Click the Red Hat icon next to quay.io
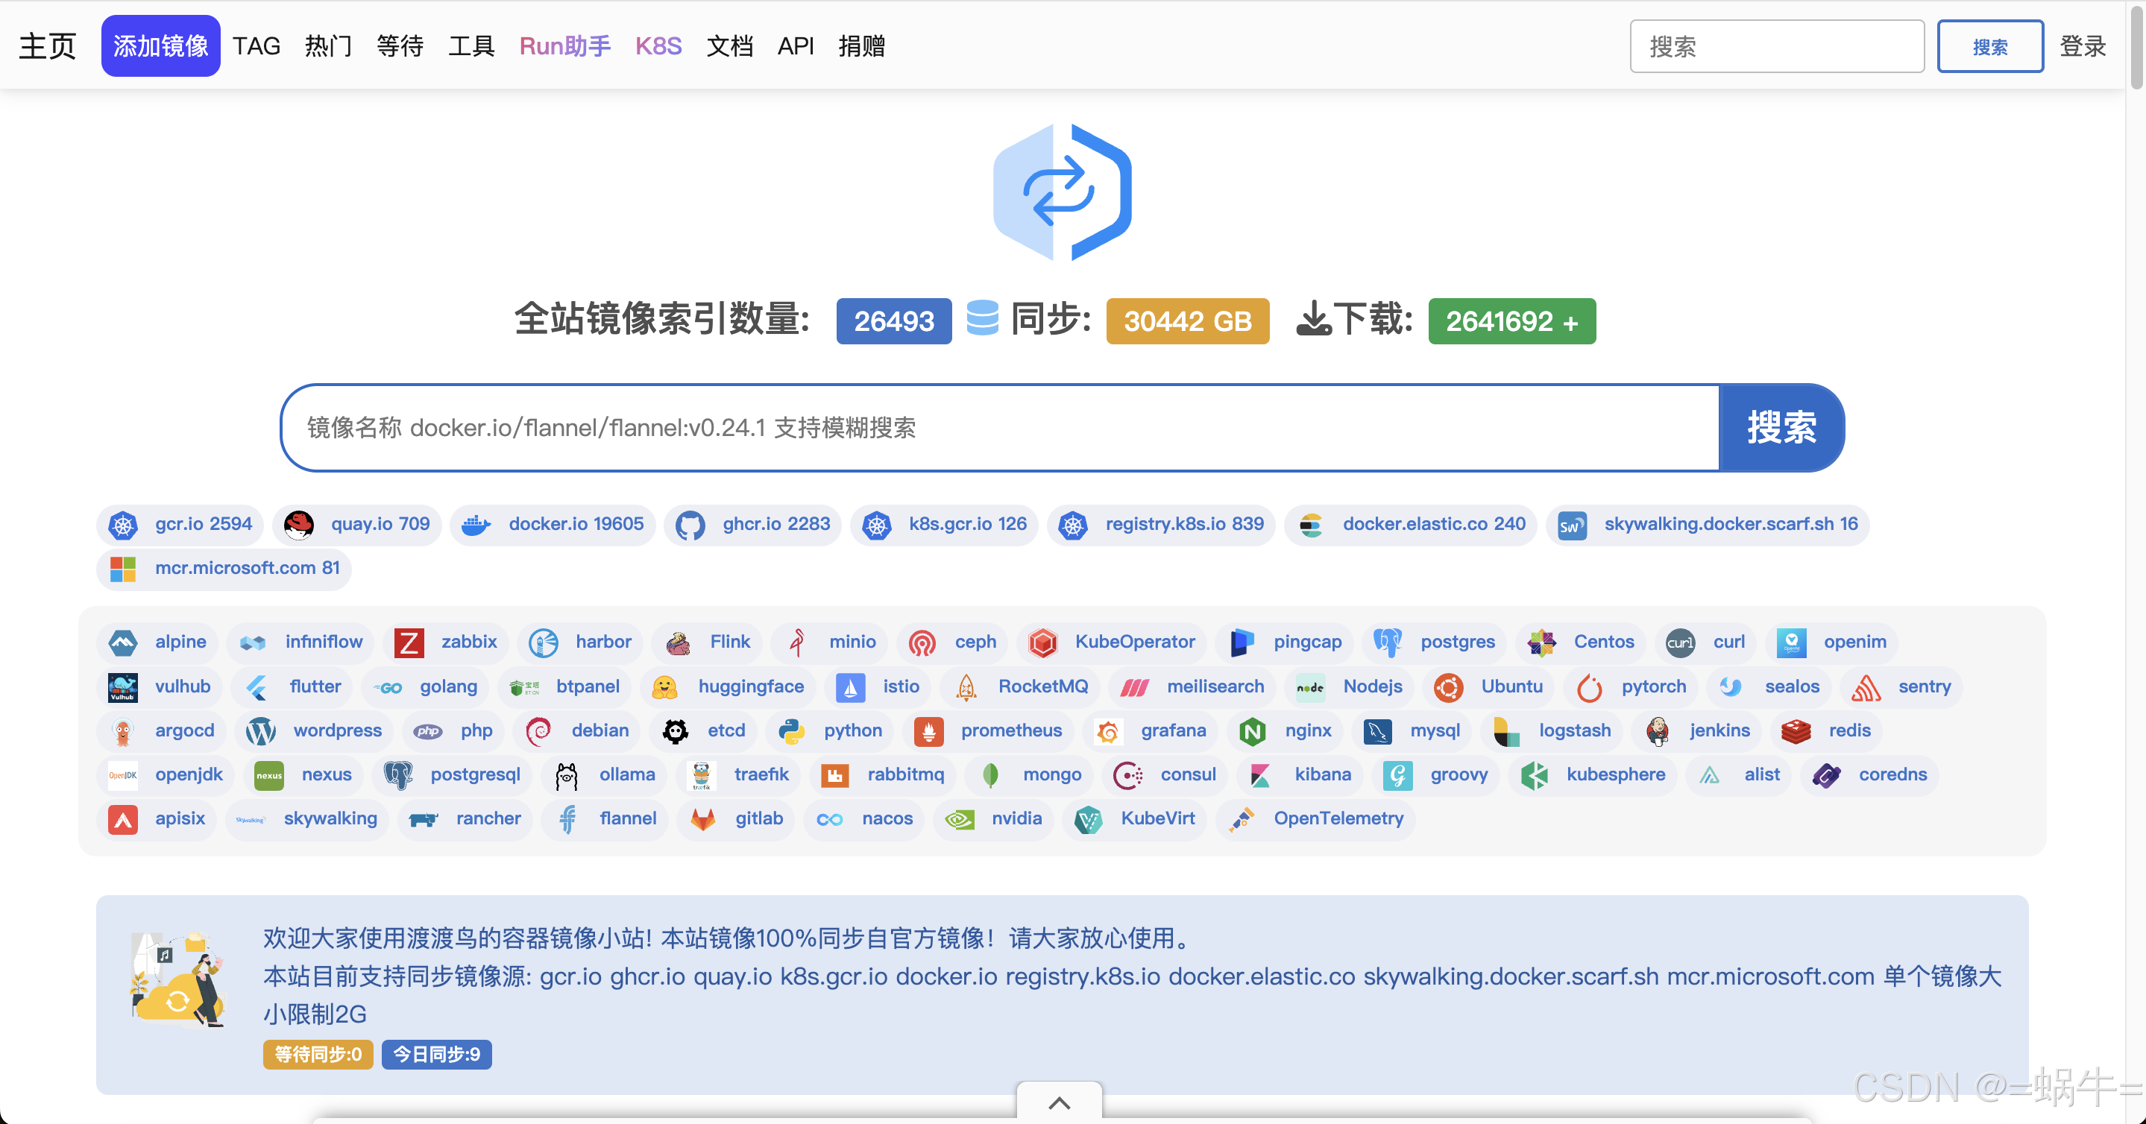 (x=298, y=525)
